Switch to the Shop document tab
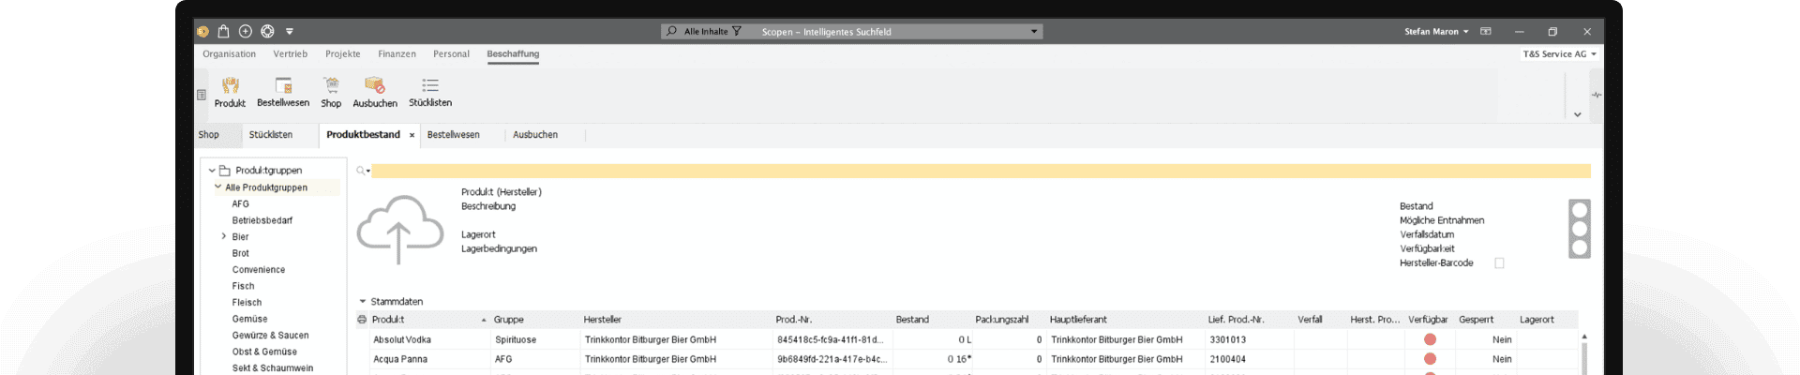Screen dimensions: 1800x375 click(208, 135)
